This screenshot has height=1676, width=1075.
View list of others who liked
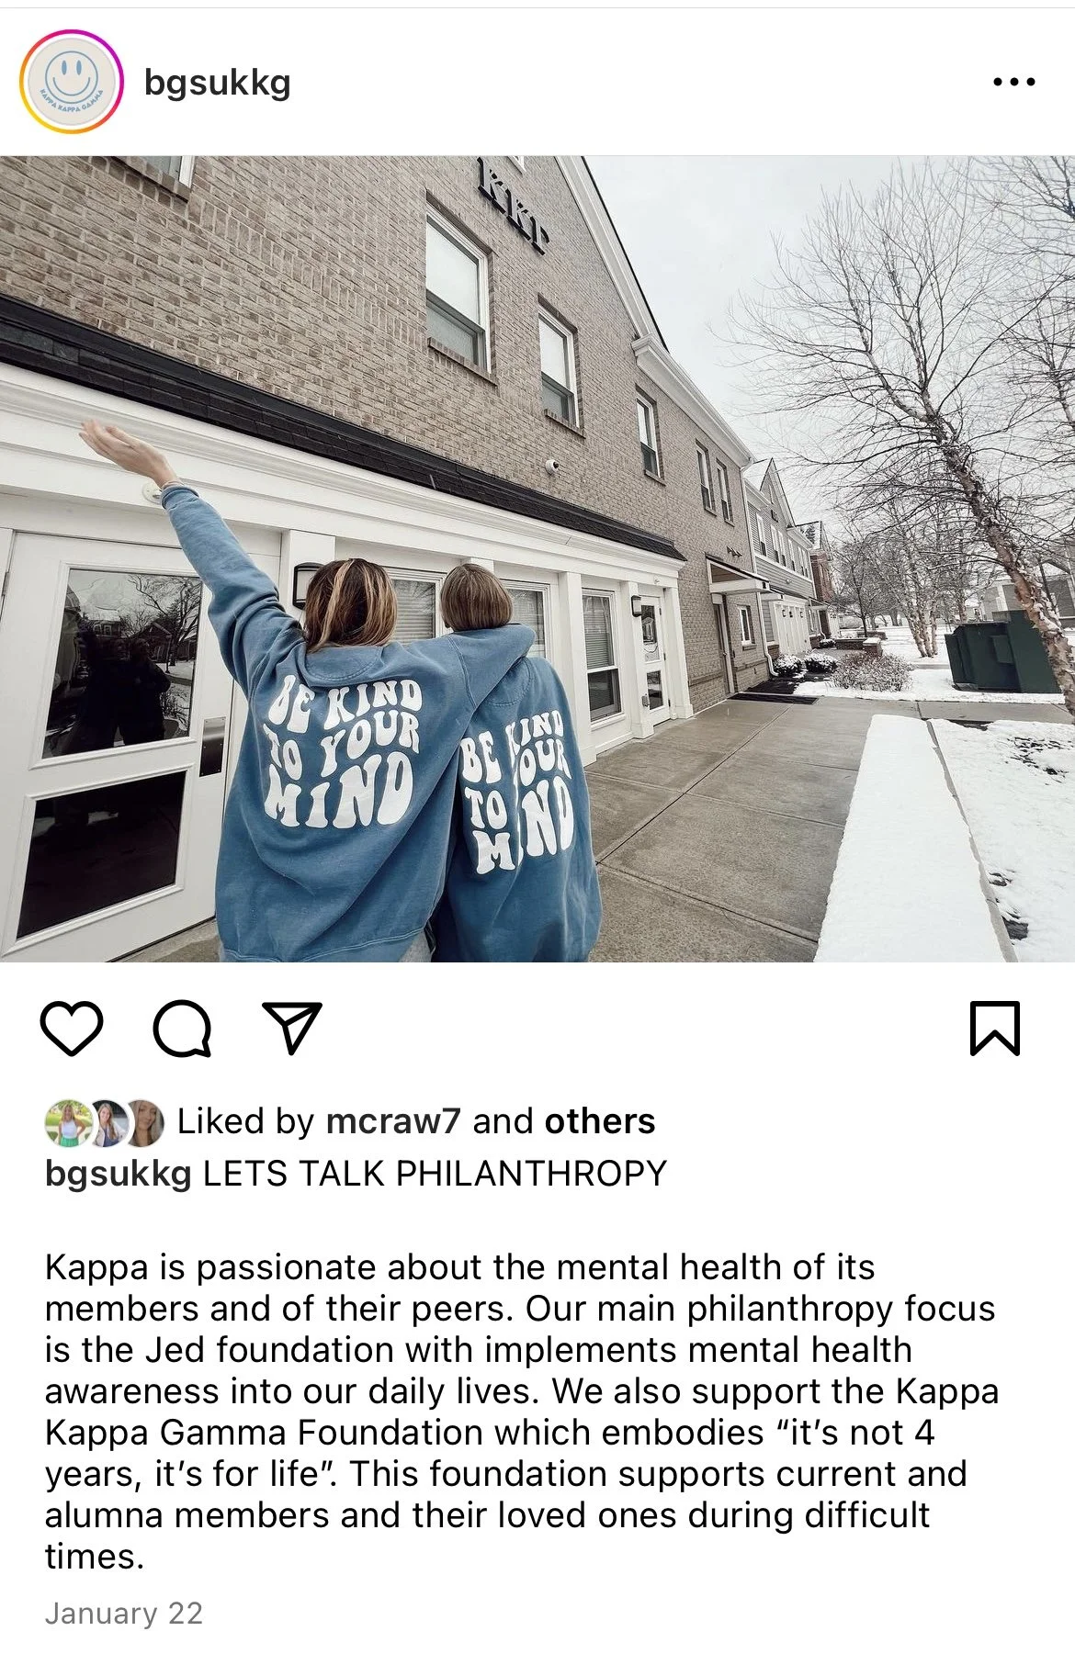[x=600, y=1121]
